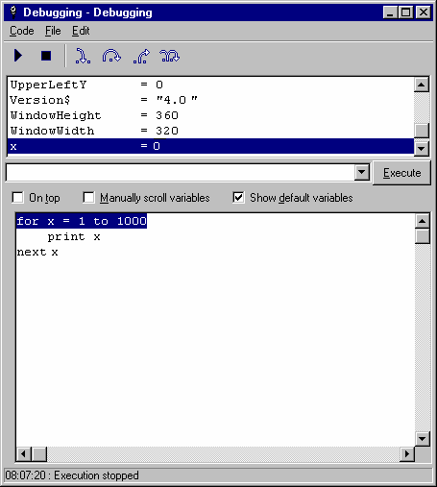Select the highlighted x = 0 variable row

click(210, 146)
